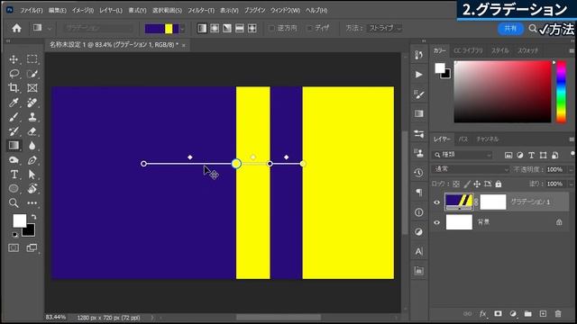
Task: Select the Clone Stamp tool
Action: pyautogui.click(x=32, y=117)
